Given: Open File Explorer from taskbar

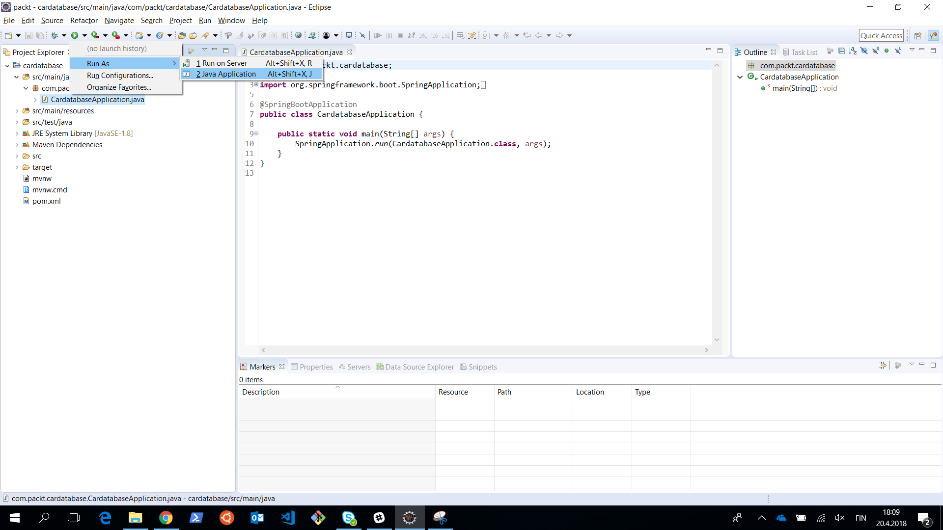Looking at the screenshot, I should [135, 518].
